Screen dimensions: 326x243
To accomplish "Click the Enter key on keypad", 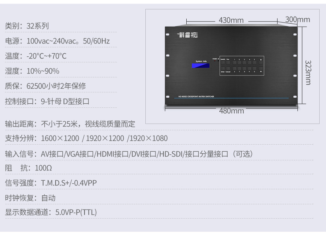I will click(223, 69).
